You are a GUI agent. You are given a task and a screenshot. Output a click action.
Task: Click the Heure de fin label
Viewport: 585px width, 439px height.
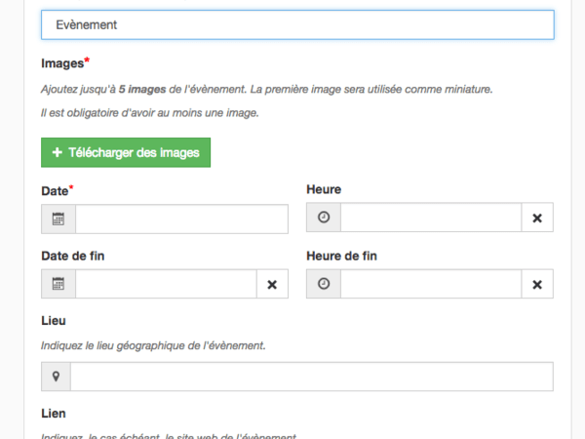[x=341, y=257]
